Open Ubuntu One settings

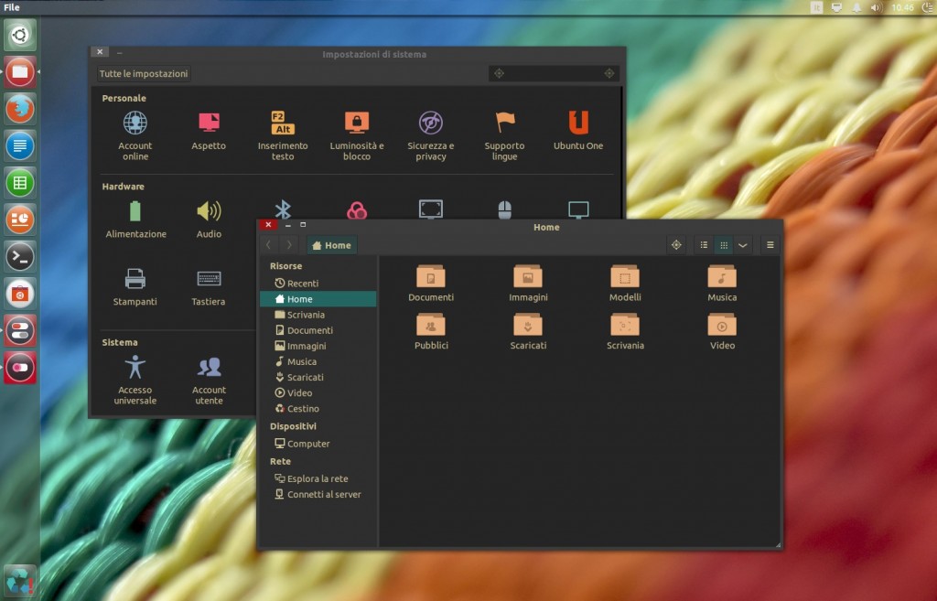click(x=578, y=123)
